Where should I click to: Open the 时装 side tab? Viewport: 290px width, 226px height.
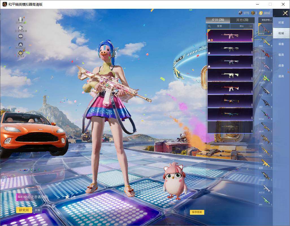(281, 23)
